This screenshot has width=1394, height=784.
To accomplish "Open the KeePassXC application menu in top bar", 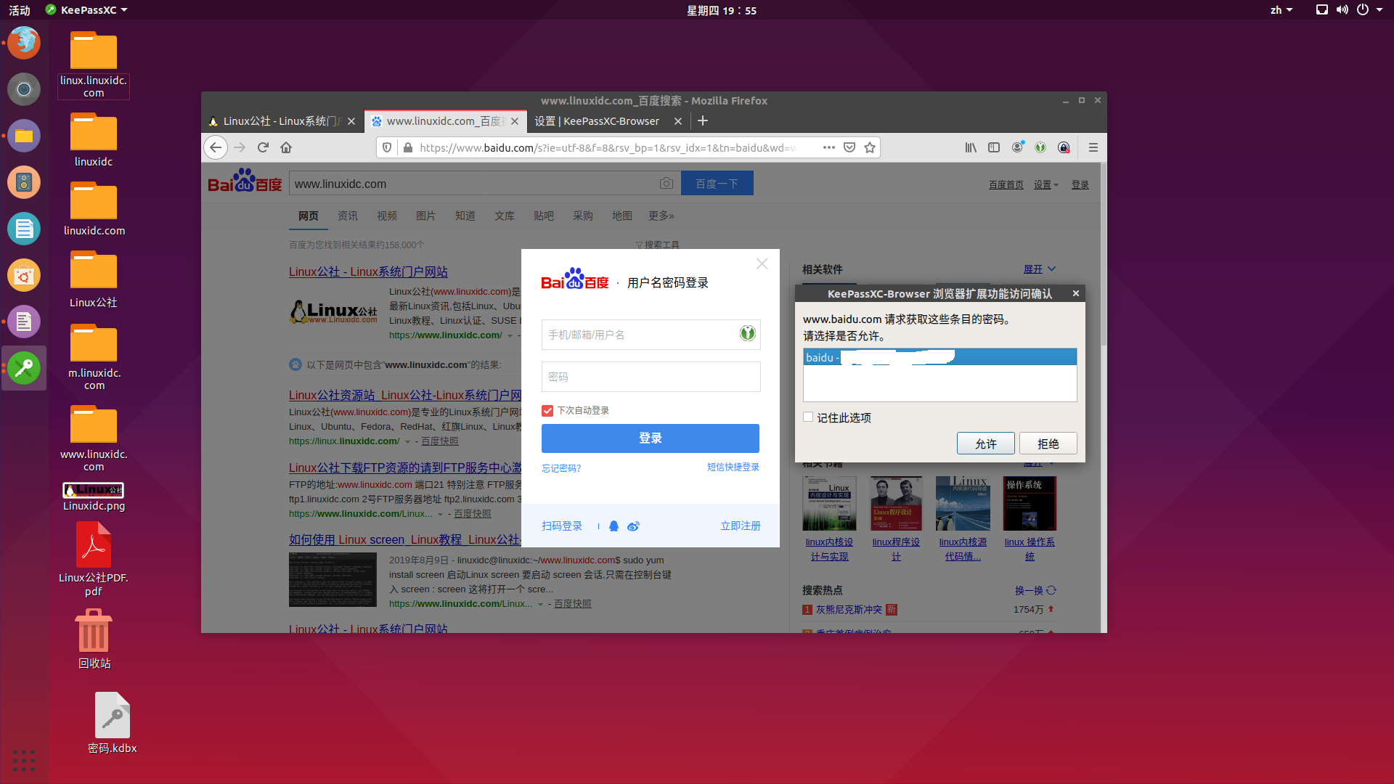I will pyautogui.click(x=86, y=10).
